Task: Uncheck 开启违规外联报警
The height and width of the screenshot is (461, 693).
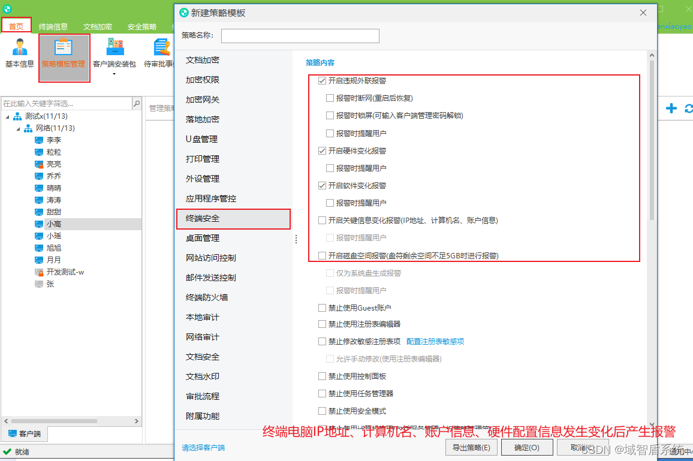Action: tap(322, 80)
